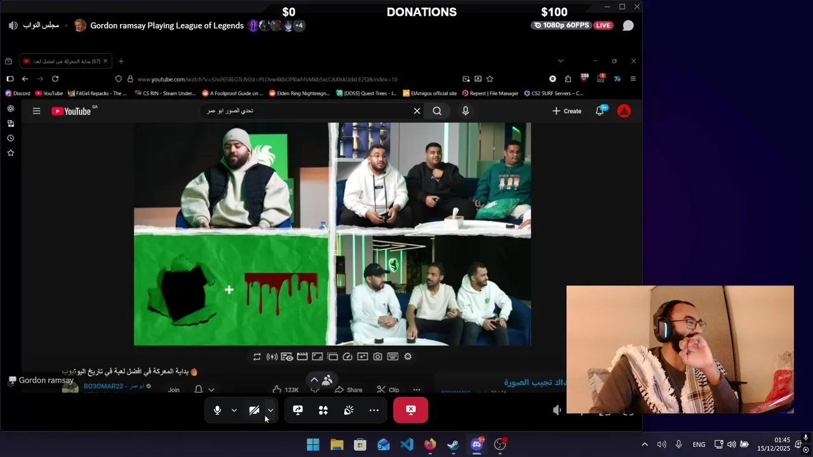Click the YouTube Create button
This screenshot has width=813, height=457.
click(567, 111)
